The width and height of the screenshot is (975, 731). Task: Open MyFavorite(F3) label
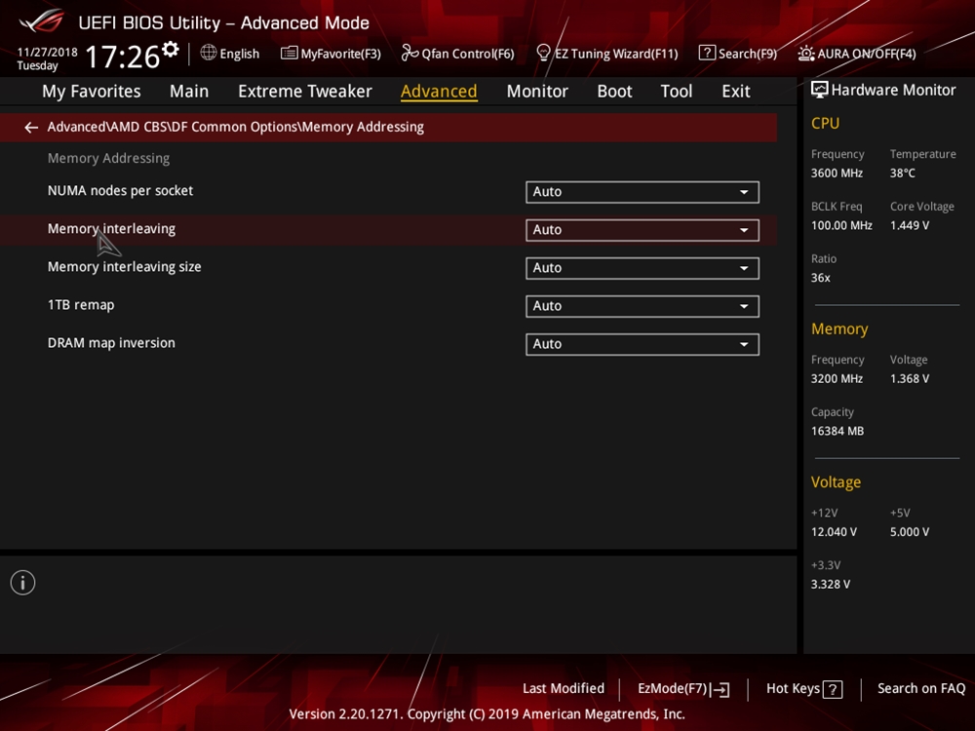coord(340,54)
